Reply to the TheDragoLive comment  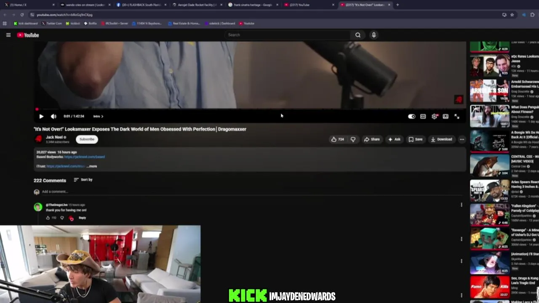pos(82,218)
